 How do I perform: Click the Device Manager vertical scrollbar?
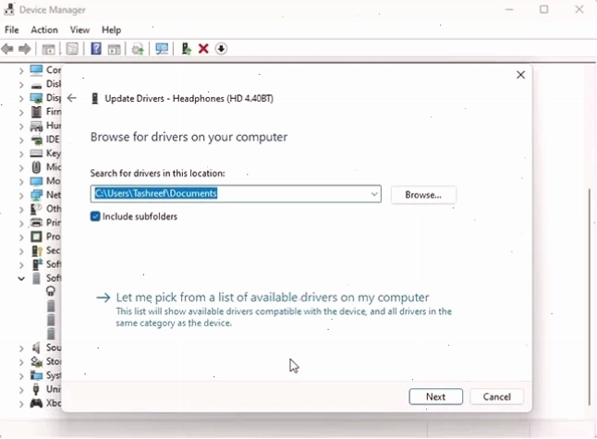pyautogui.click(x=590, y=297)
